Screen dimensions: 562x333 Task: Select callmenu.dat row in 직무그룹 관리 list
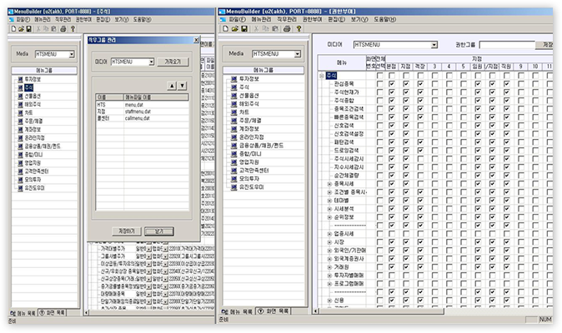pyautogui.click(x=142, y=118)
